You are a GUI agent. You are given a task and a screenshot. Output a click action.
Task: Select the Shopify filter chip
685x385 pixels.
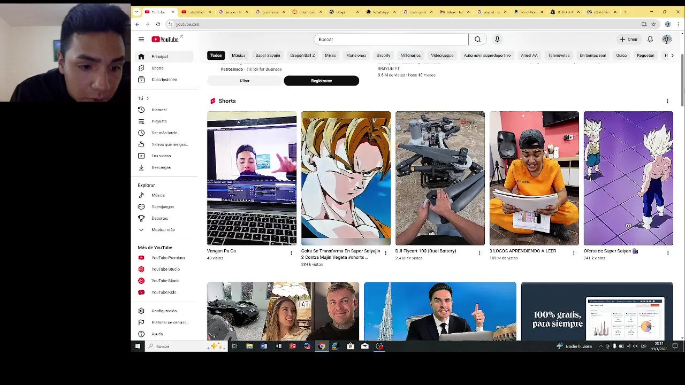point(383,55)
